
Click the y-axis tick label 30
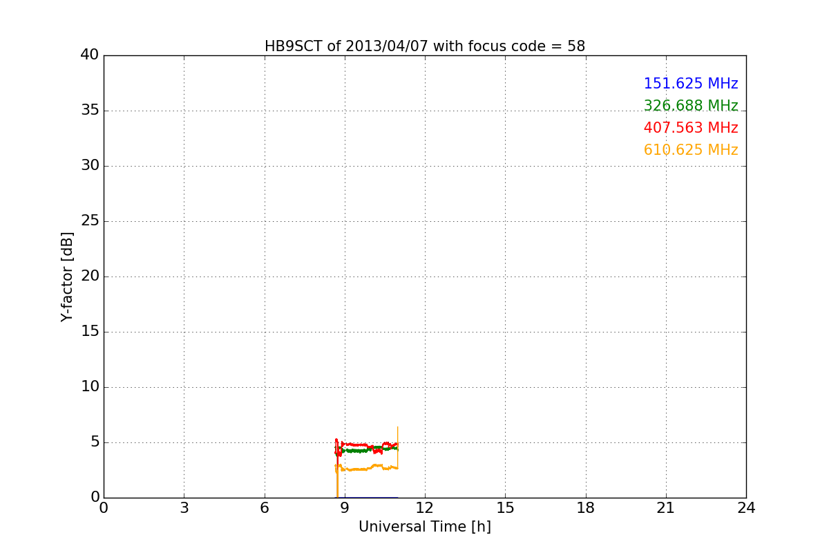coord(90,166)
